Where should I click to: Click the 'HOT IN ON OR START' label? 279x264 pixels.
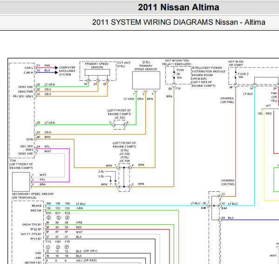coord(236,63)
